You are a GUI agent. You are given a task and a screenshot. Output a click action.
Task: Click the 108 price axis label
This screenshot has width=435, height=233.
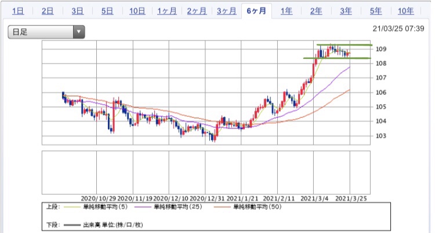(381, 63)
